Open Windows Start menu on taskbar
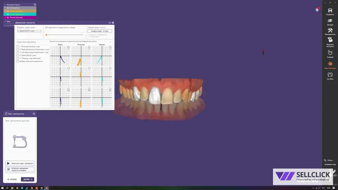The image size is (338, 190). [2, 188]
